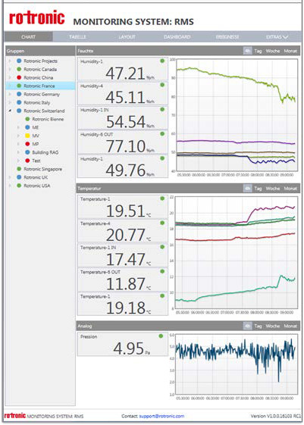Click the green status dot of Rotronic USA
This screenshot has height=425, width=304.
(19, 186)
